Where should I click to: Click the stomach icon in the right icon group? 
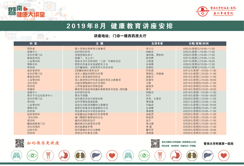click(x=176, y=156)
